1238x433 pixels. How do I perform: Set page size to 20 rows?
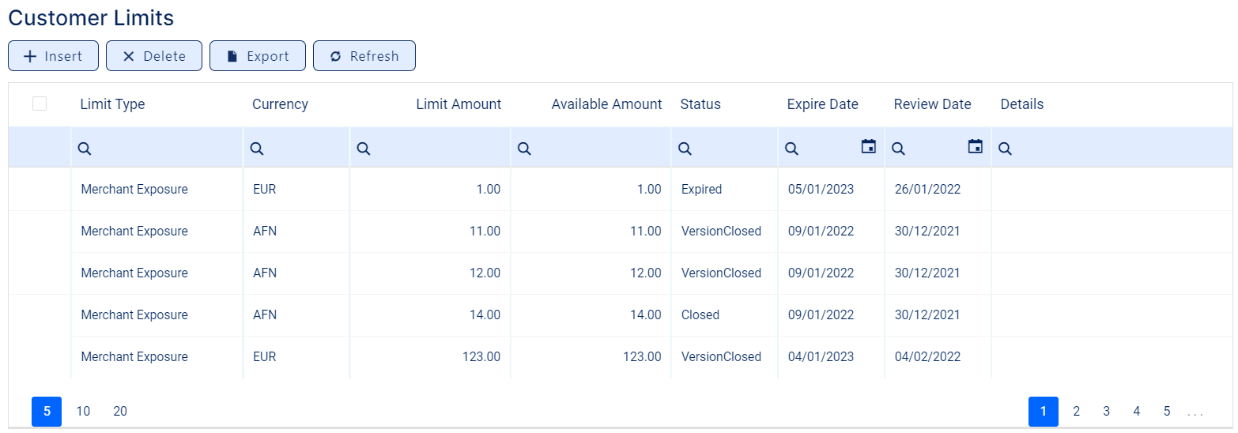[120, 411]
